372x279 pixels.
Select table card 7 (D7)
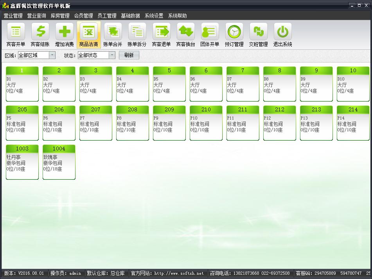[243, 84]
